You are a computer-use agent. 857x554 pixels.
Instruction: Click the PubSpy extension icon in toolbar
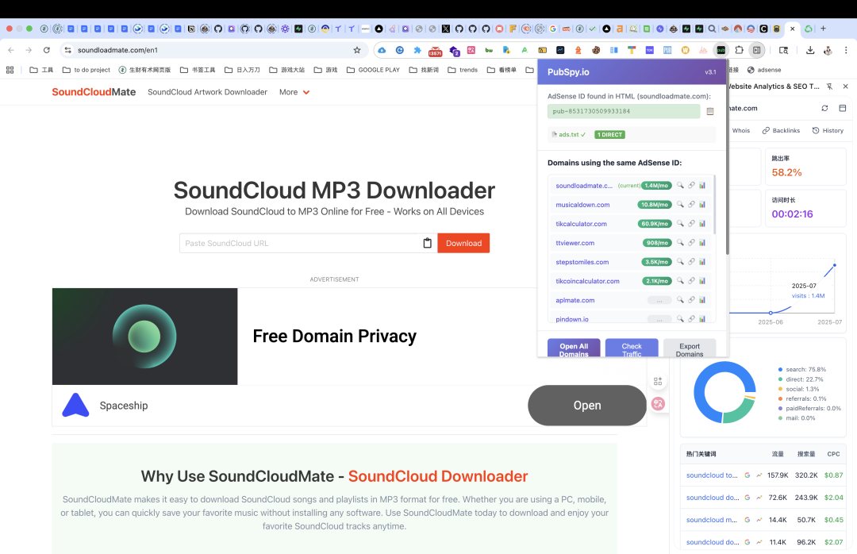click(x=721, y=50)
